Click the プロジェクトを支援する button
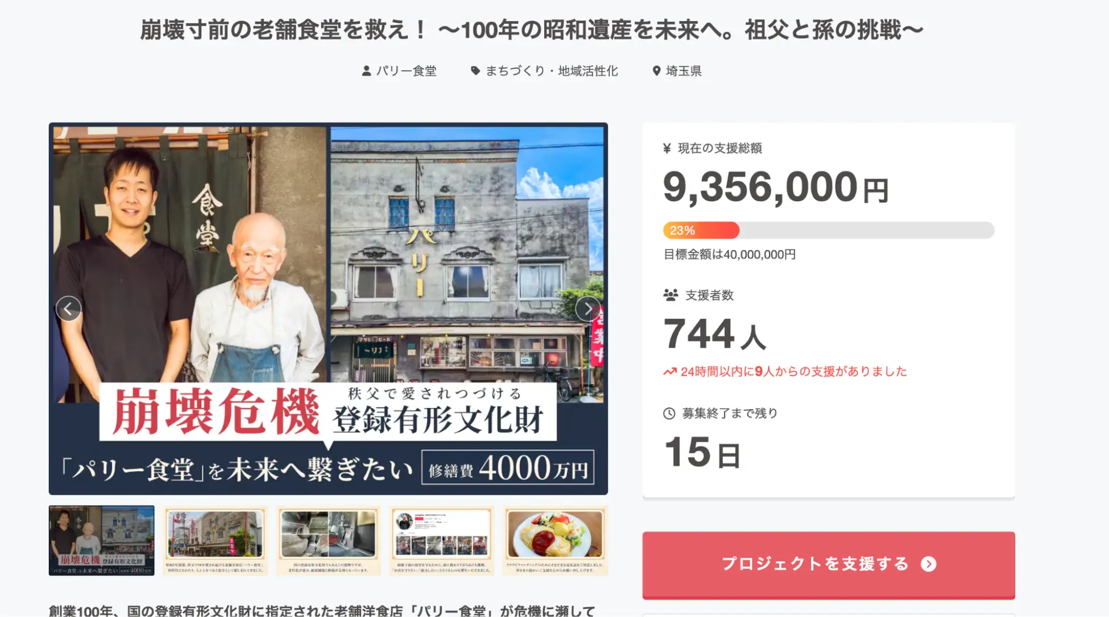Image resolution: width=1109 pixels, height=617 pixels. tap(829, 565)
